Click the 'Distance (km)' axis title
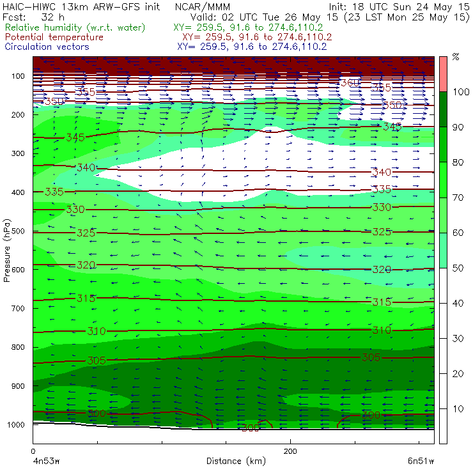 pos(236,461)
